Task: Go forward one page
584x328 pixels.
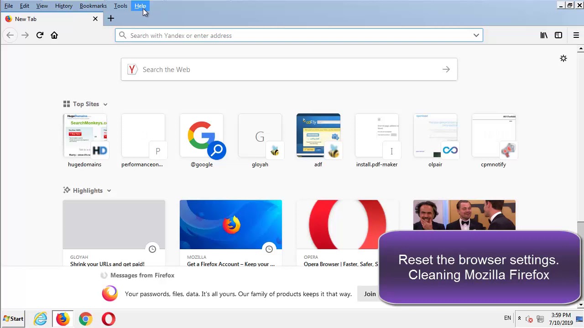Action: pyautogui.click(x=25, y=35)
